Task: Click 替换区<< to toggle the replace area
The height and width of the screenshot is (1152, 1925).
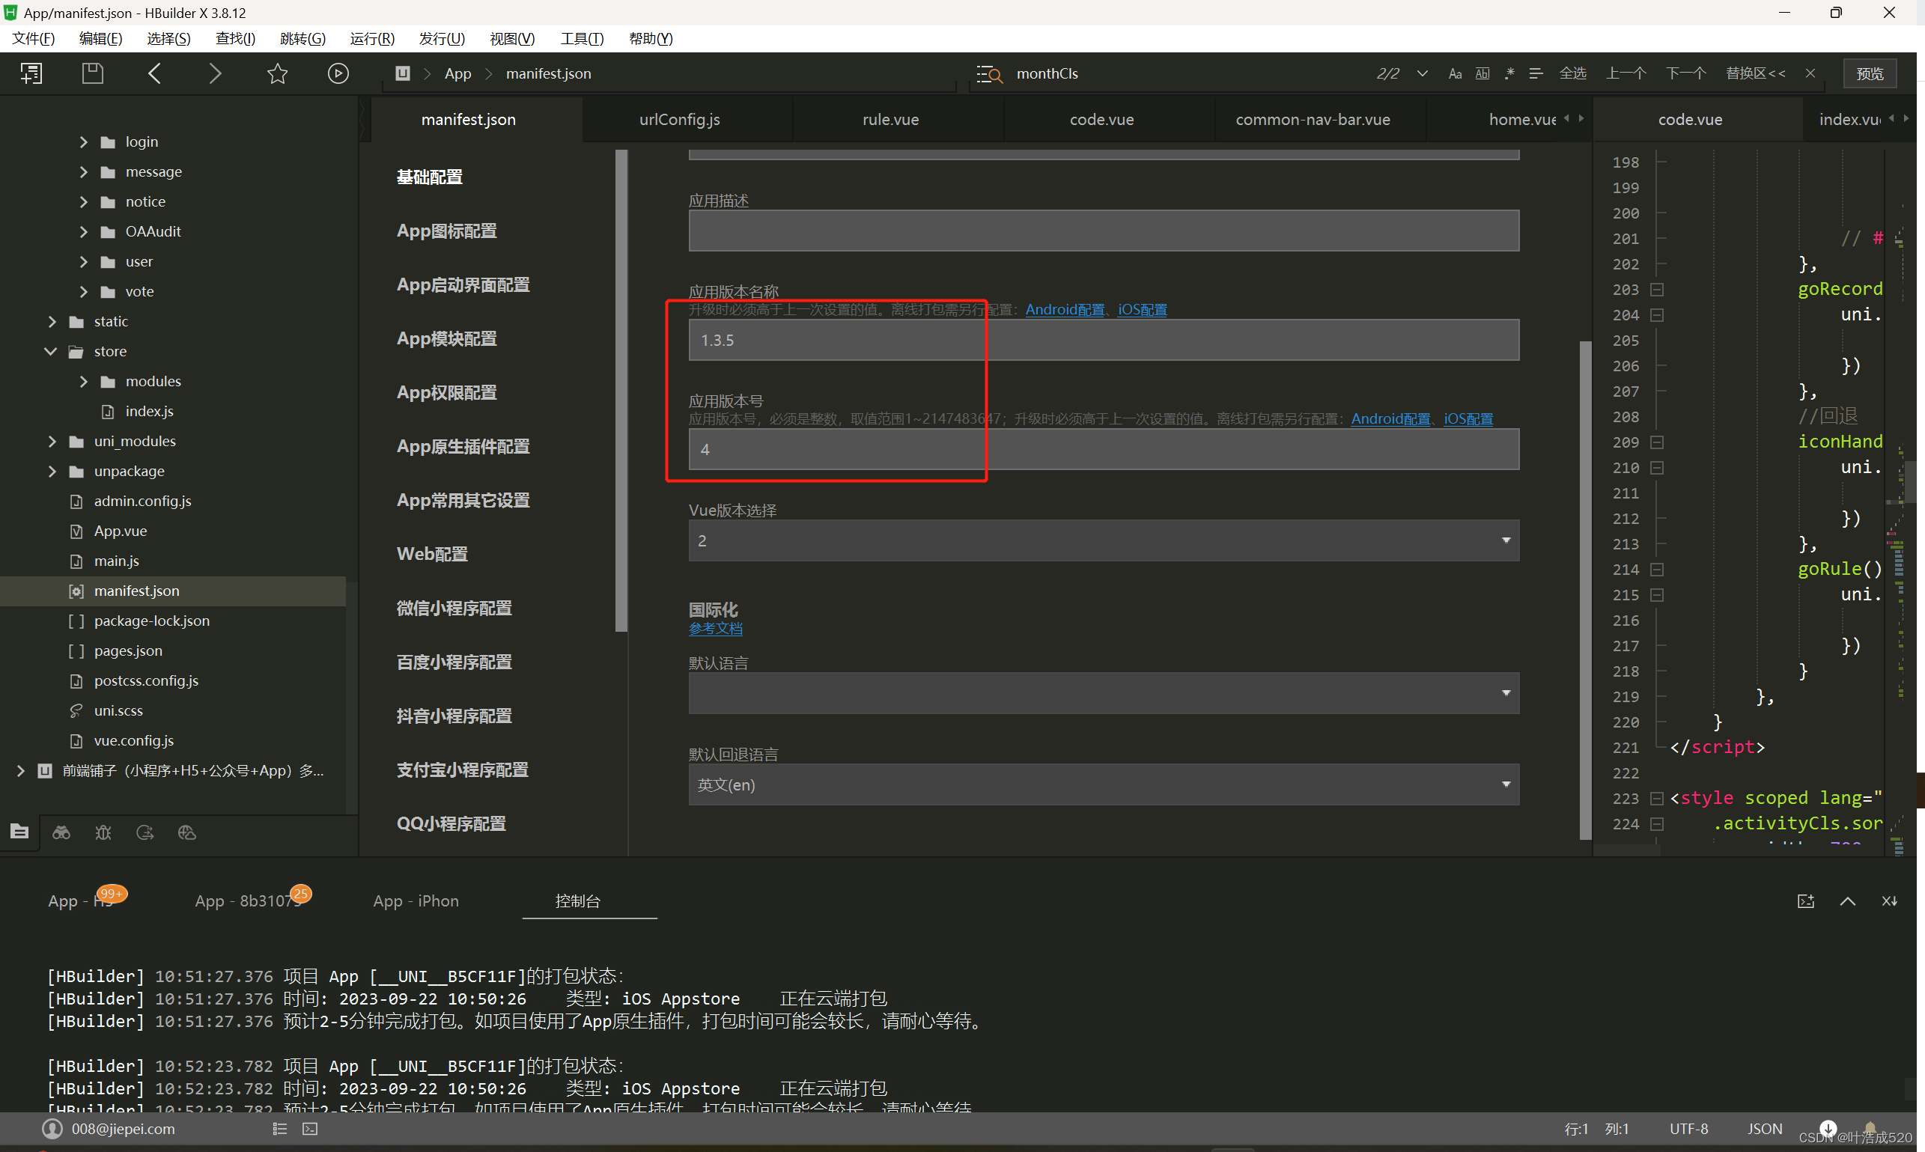Action: click(1755, 74)
